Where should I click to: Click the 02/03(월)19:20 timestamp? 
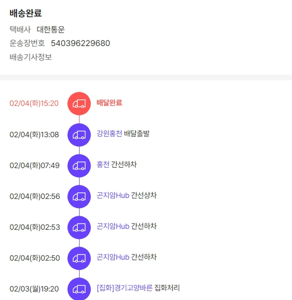(34, 289)
